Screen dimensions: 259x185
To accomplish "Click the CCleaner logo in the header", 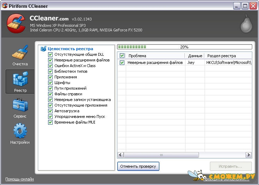I will tap(16, 23).
